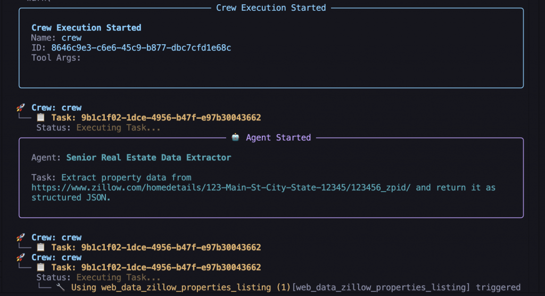Viewport: 545px width, 296px height.
Task: Click the rocket icon directly below the Agent Started panel
Action: tap(21, 237)
